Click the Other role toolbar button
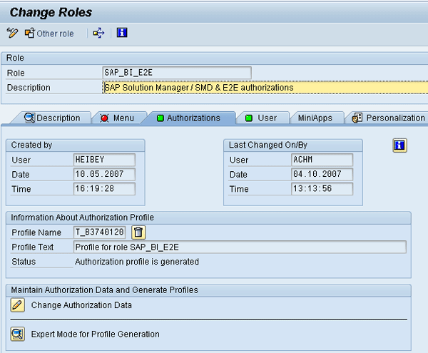 pyautogui.click(x=49, y=34)
